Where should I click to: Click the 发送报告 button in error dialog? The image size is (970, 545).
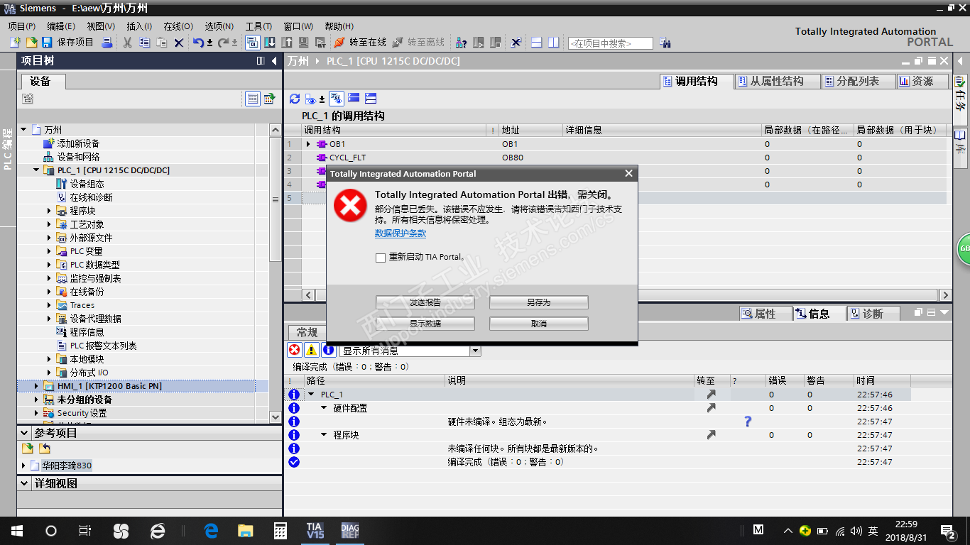point(425,302)
